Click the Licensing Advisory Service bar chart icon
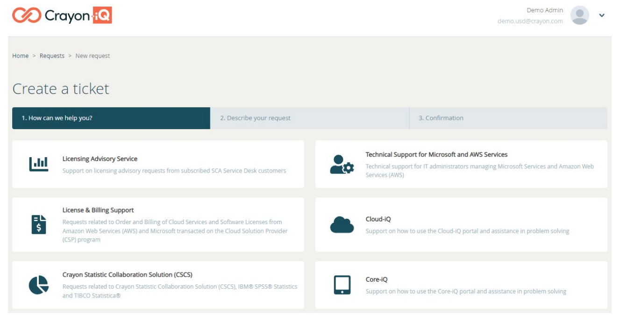Screen dimensions: 620x319 click(38, 164)
